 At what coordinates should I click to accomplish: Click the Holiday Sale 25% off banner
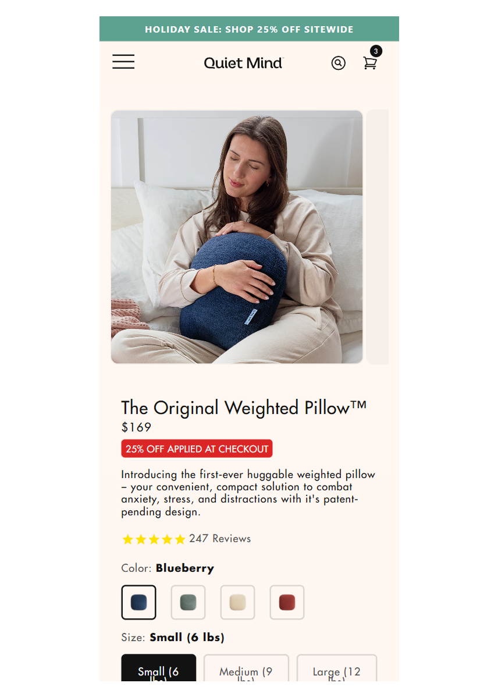click(x=249, y=29)
